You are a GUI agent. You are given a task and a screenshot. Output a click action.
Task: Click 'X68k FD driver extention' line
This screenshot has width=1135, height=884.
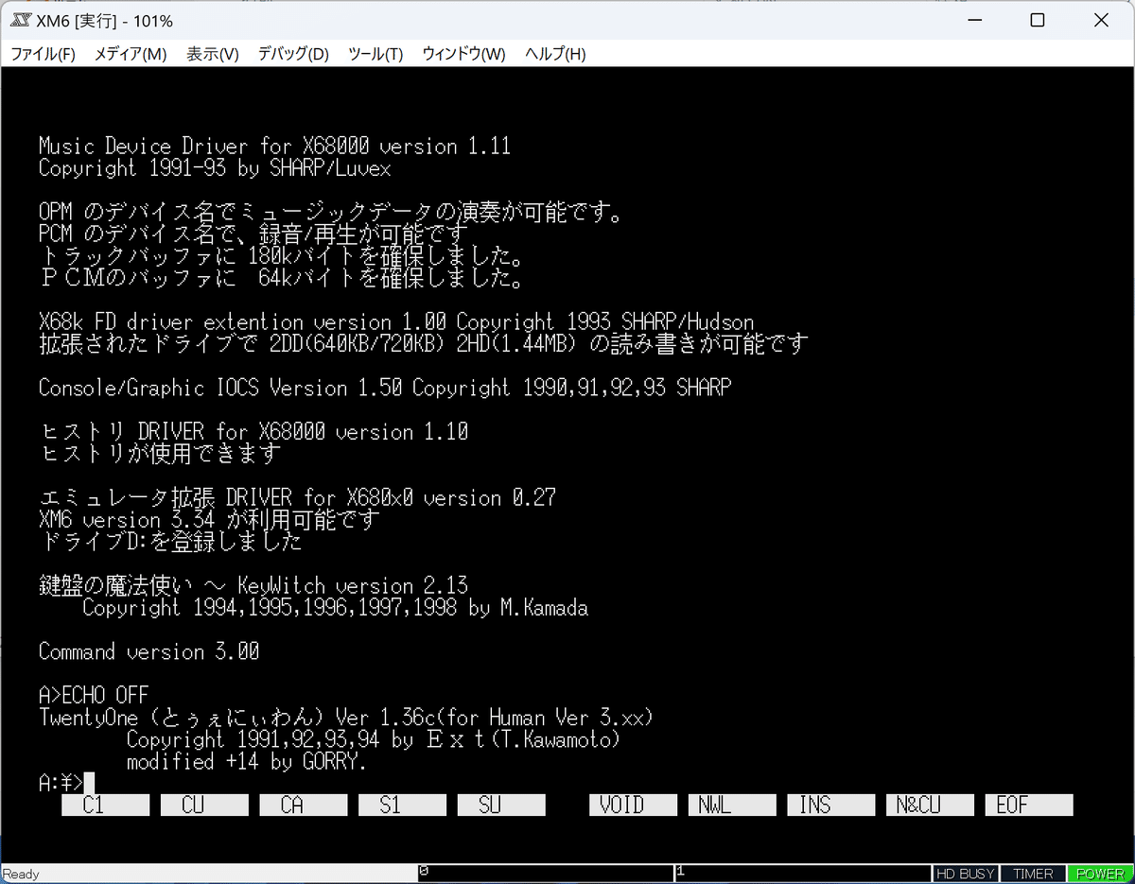click(396, 321)
